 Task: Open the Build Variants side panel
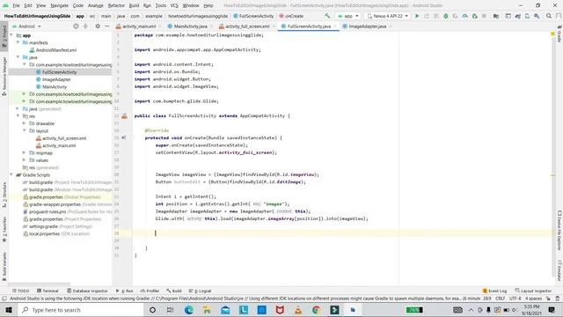[4, 266]
